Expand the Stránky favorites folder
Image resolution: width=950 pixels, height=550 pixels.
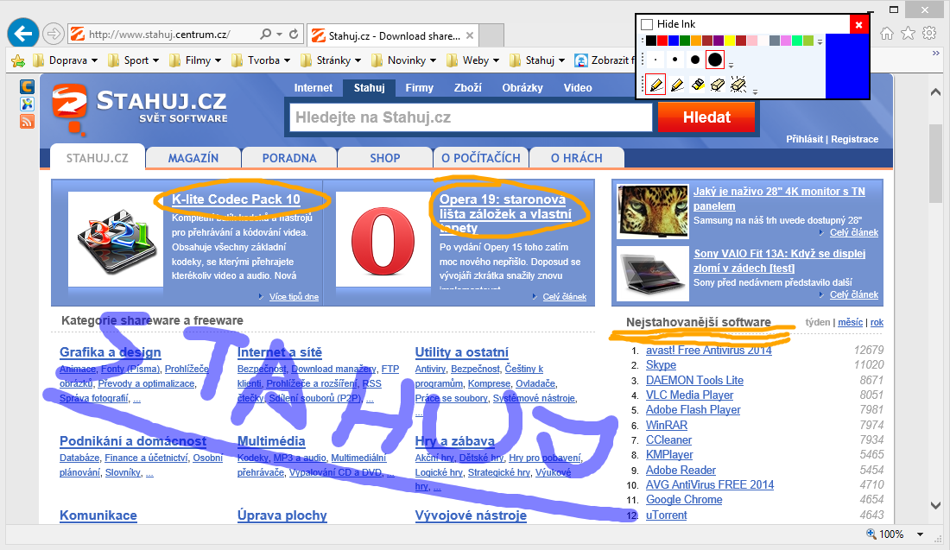pos(331,60)
